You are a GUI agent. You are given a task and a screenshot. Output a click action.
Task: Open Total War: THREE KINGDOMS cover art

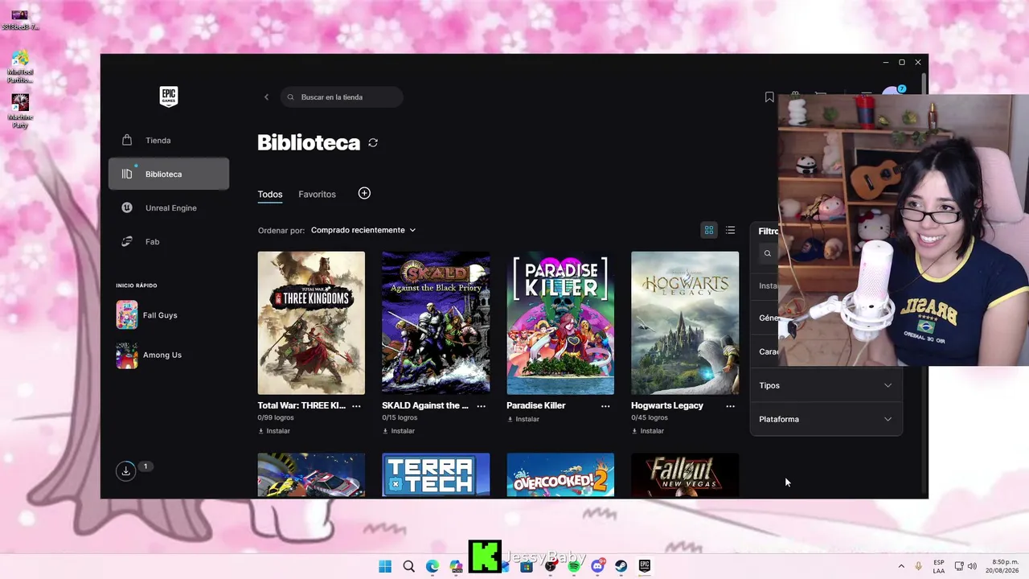[x=311, y=322]
